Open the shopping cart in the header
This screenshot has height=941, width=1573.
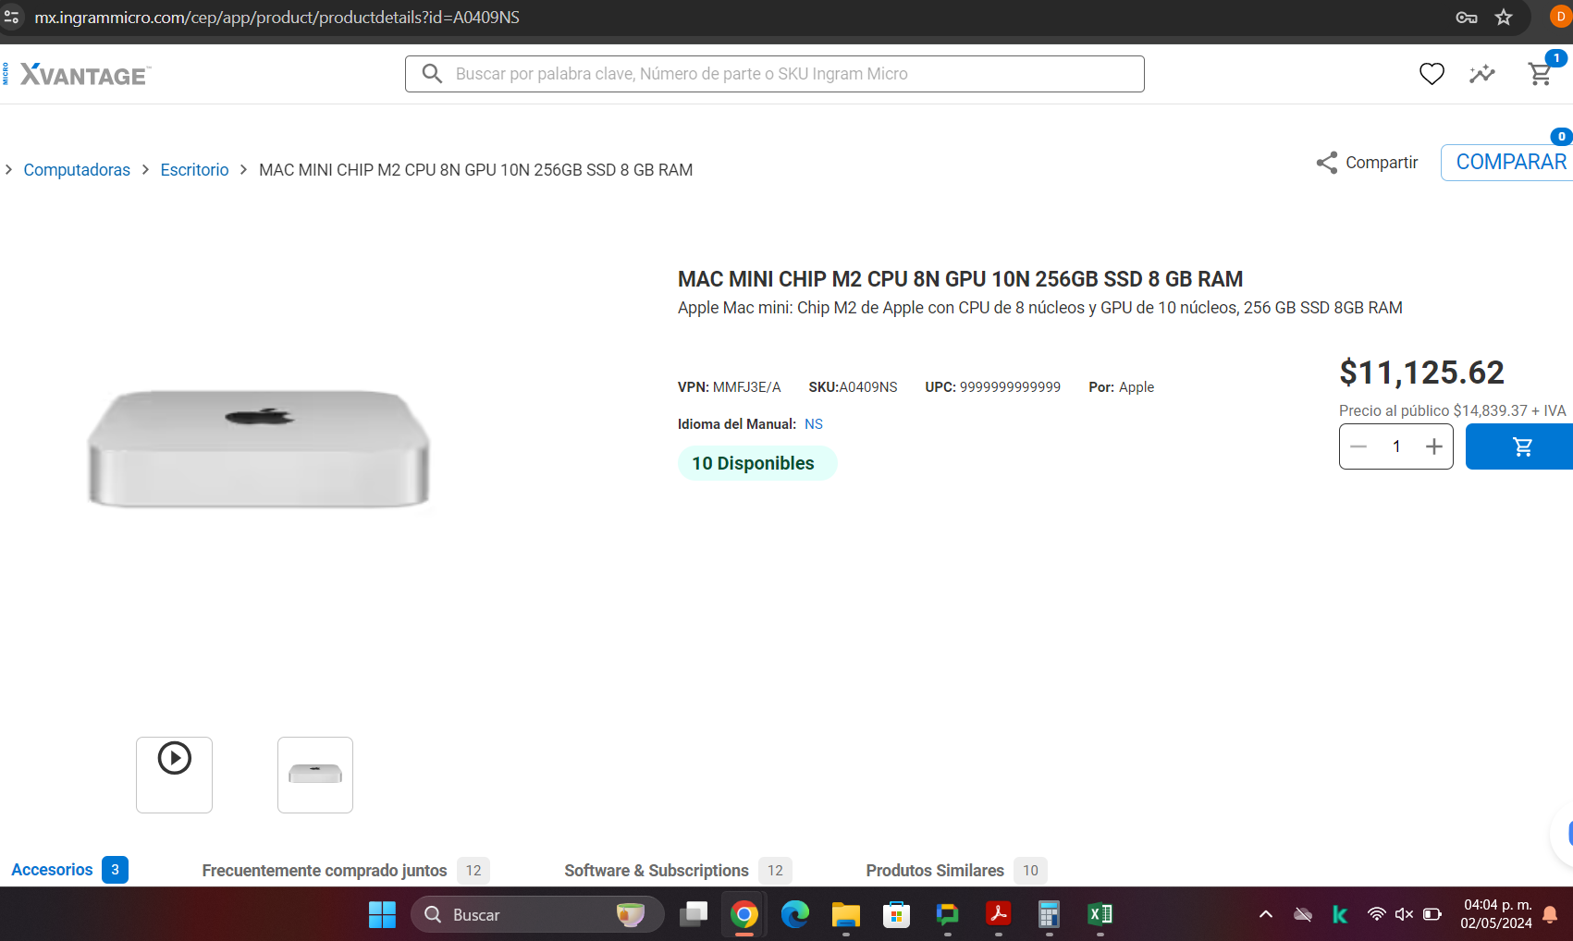(x=1541, y=74)
